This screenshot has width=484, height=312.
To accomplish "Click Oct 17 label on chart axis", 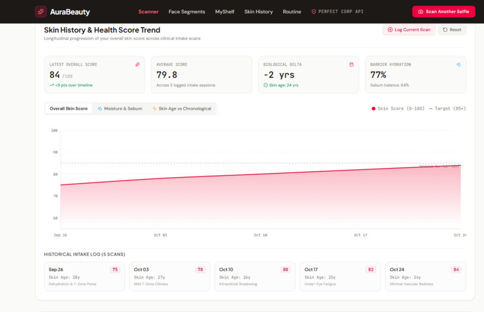I will click(x=360, y=235).
